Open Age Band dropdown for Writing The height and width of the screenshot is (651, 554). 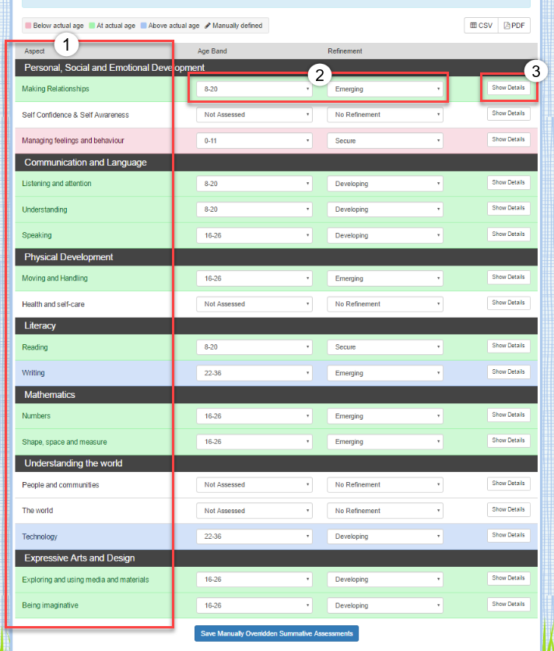point(254,373)
